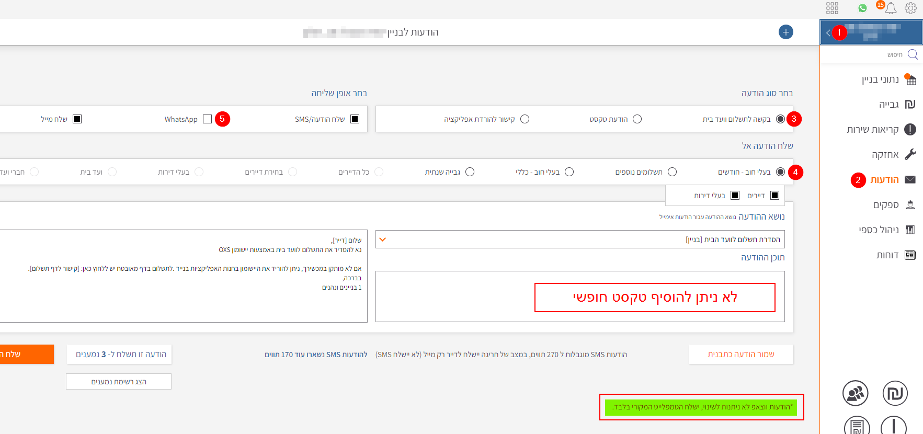Click the round people group shortcut icon
This screenshot has height=434, width=923.
click(x=855, y=393)
